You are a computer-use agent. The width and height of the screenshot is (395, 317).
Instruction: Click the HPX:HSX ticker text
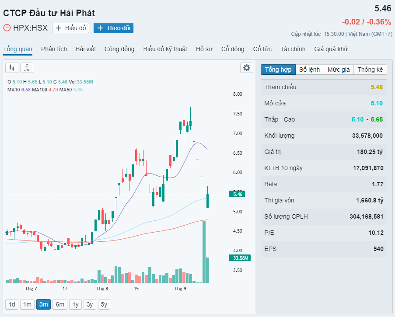coord(30,28)
